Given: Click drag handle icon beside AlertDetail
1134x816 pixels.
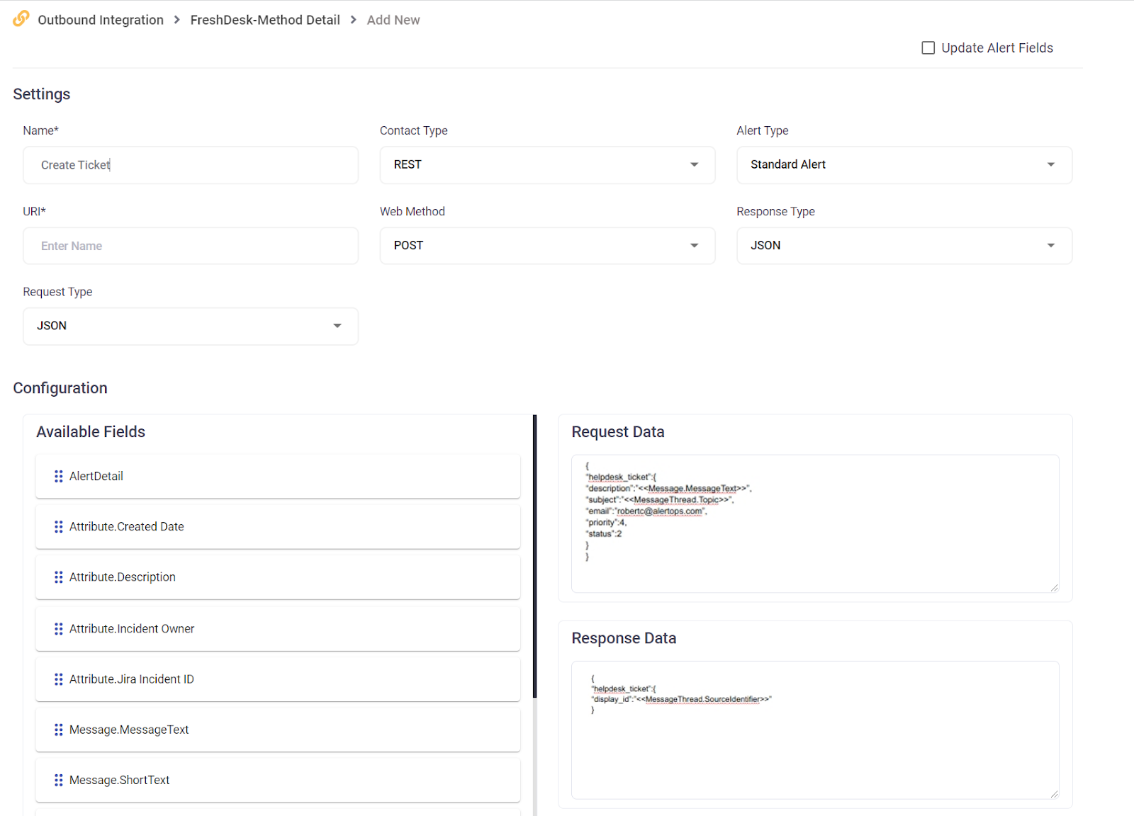Looking at the screenshot, I should (59, 477).
